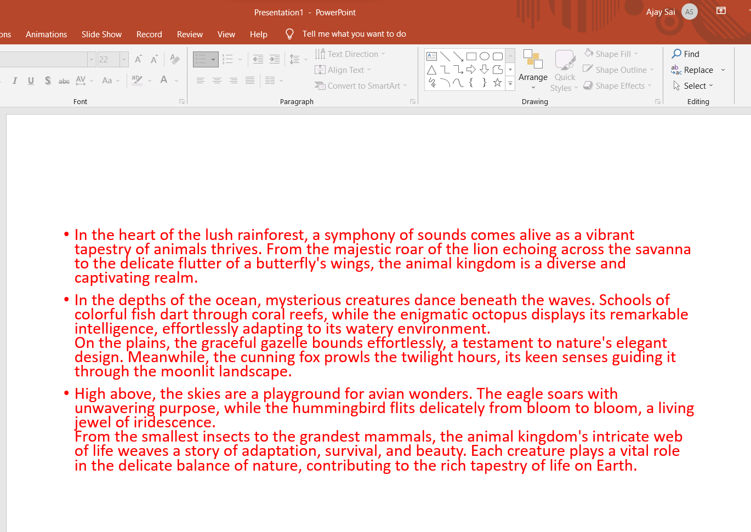751x532 pixels.
Task: Select the Text Box shape in gallery
Action: click(x=431, y=56)
